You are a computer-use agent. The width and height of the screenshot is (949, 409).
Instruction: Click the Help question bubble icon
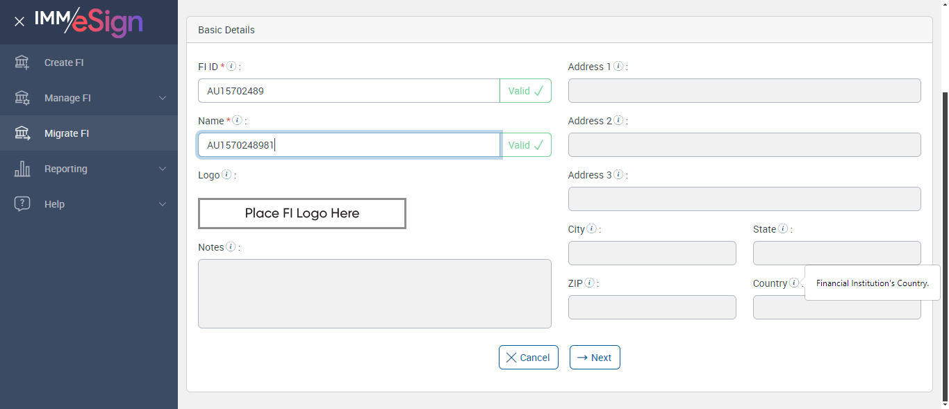[22, 204]
